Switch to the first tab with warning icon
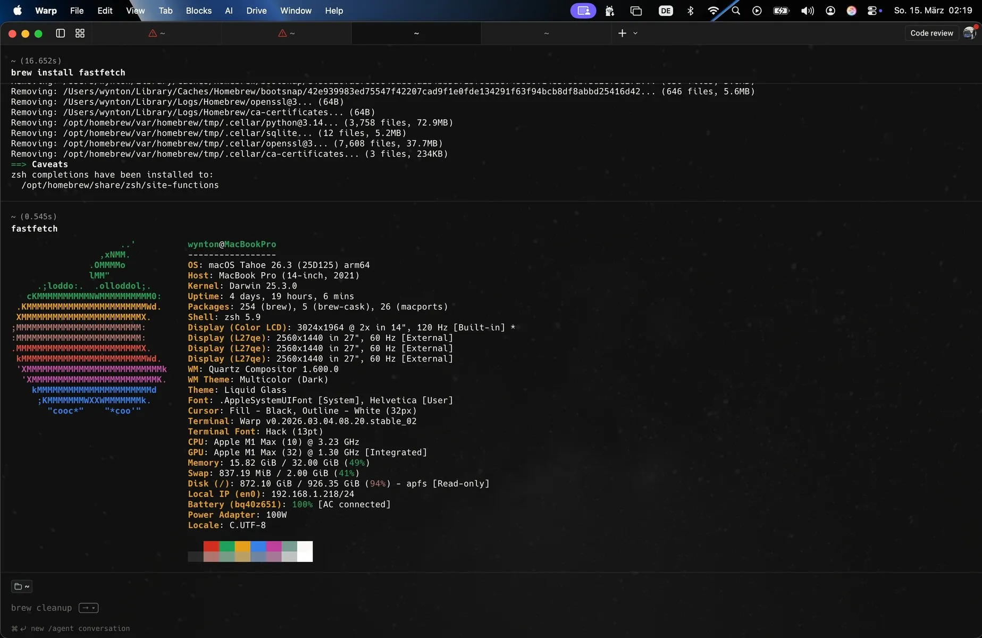Image resolution: width=982 pixels, height=638 pixels. click(157, 33)
